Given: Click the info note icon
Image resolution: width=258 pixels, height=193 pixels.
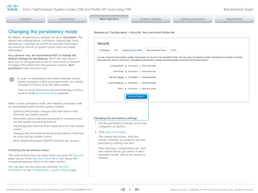Looking at the screenshot, I should tap(12, 80).
